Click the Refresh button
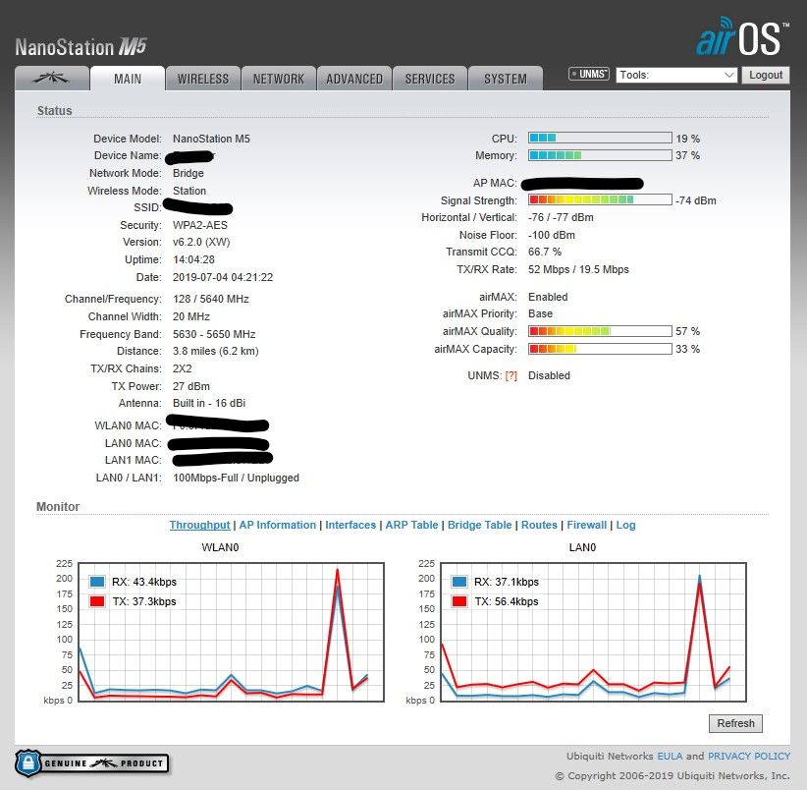Screen dimensions: 807x790 coord(735,723)
